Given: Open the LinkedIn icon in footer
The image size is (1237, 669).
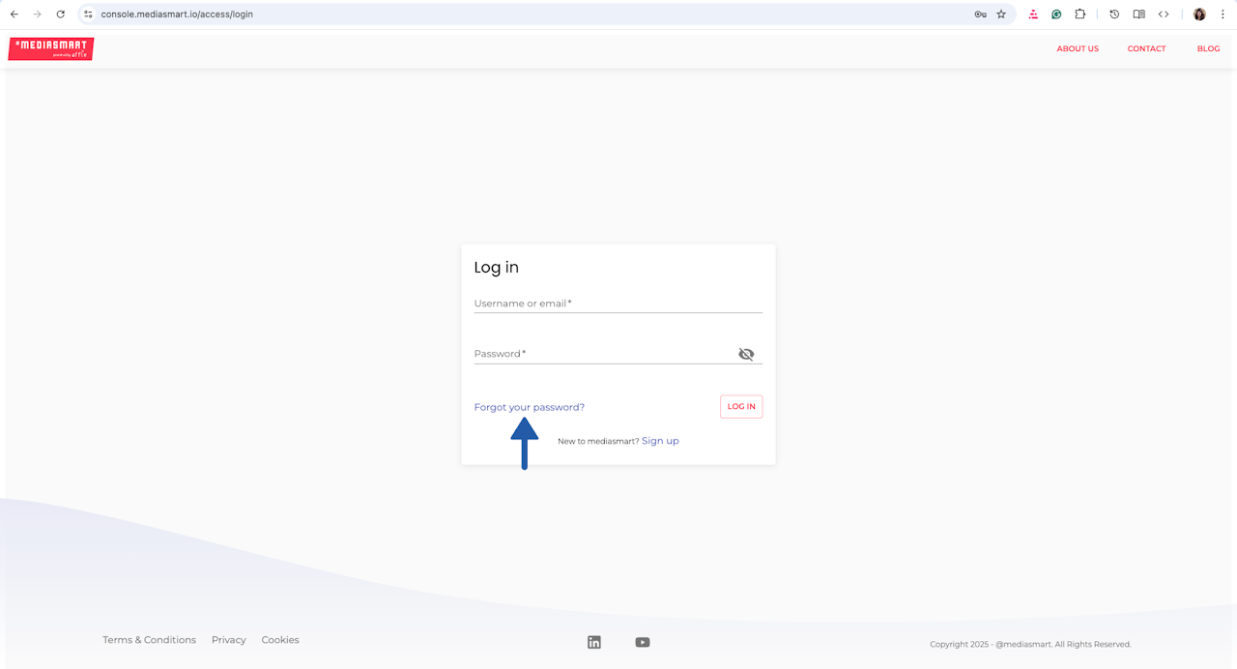Looking at the screenshot, I should tap(594, 642).
